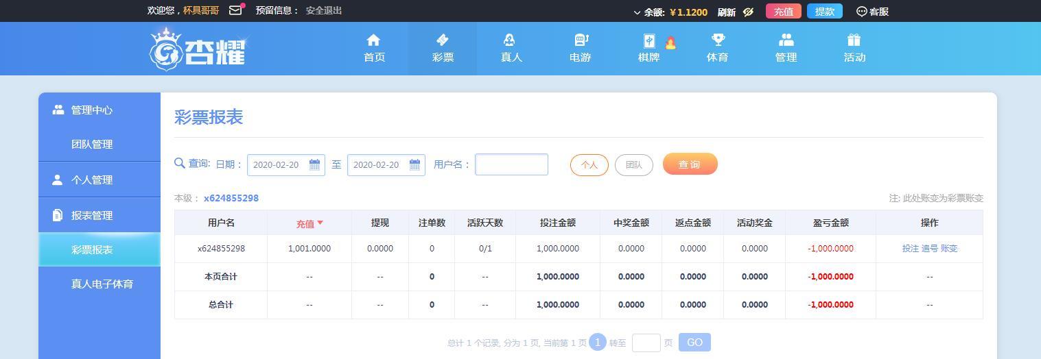
Task: Click the 本页合计 row label
Action: coord(221,277)
